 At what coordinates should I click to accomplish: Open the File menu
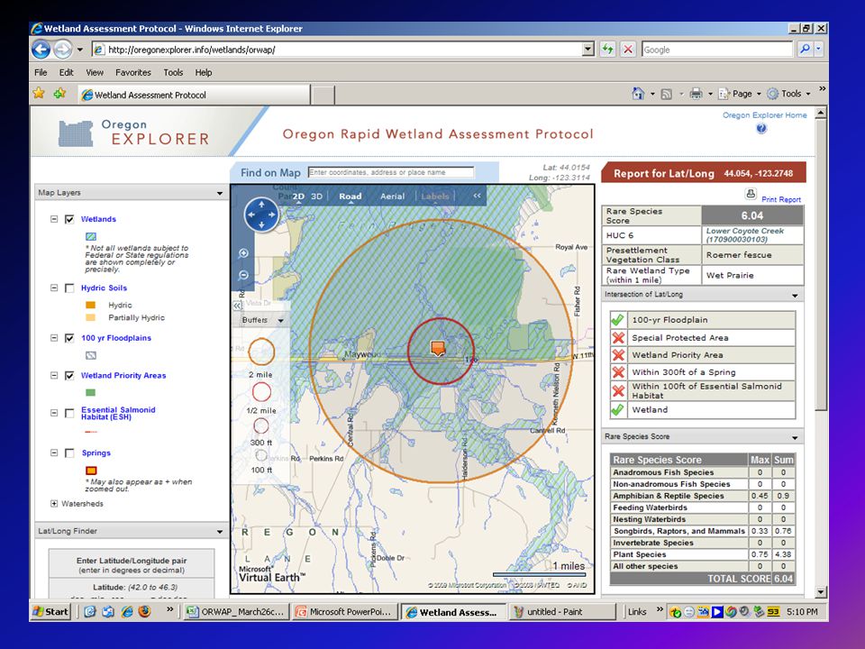[x=41, y=72]
